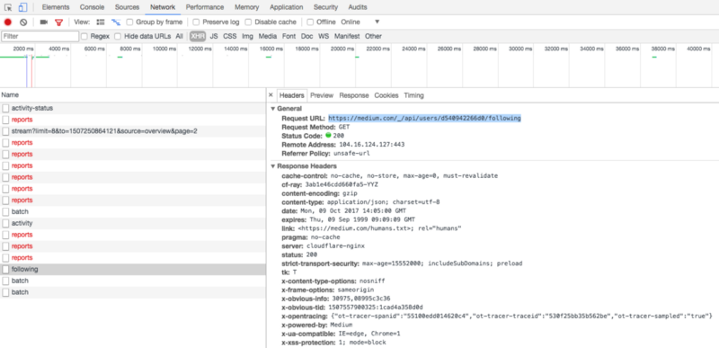Toggle the red filter funnel icon
The image size is (719, 348).
click(58, 22)
